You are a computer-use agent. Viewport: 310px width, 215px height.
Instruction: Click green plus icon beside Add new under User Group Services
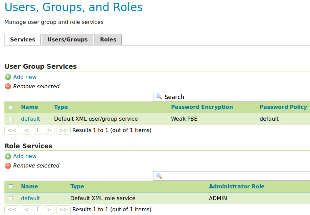[x=8, y=77]
